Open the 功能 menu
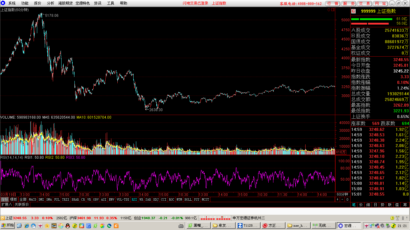Image resolution: width=410 pixels, height=230 pixels. click(x=25, y=3)
